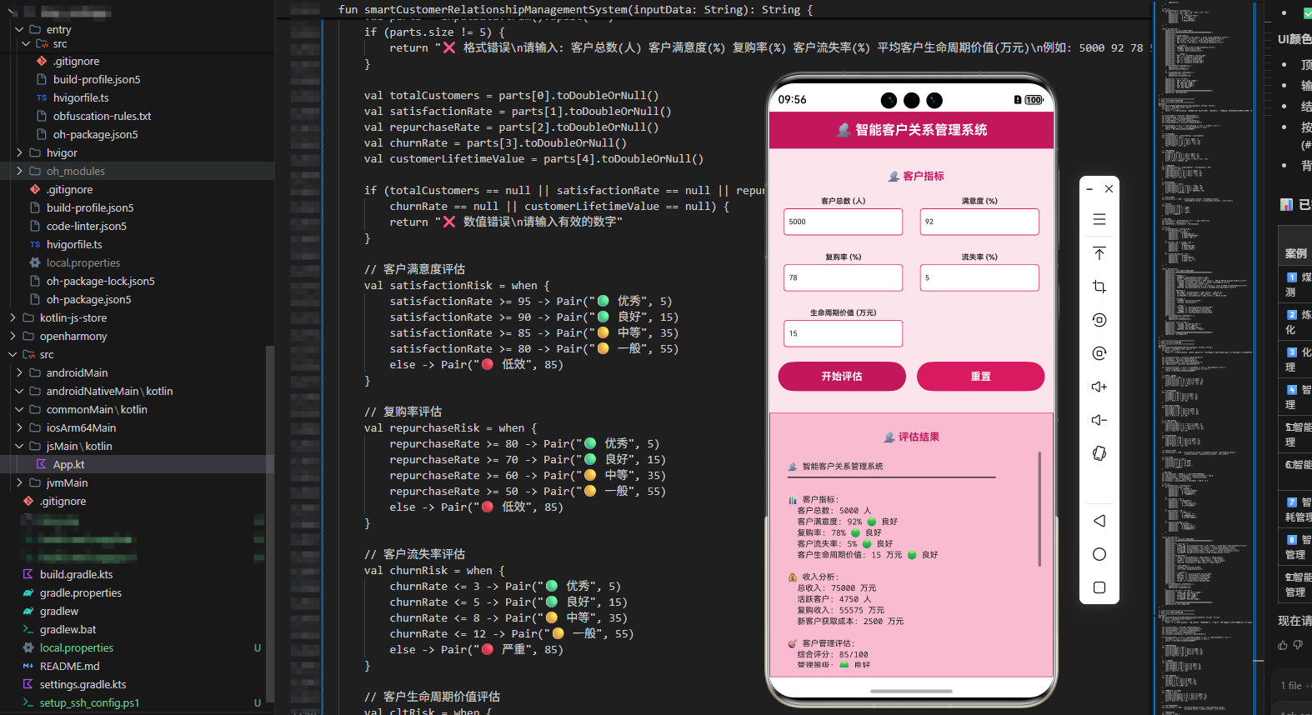Click the '// 复购率评估' comment line

[403, 412]
